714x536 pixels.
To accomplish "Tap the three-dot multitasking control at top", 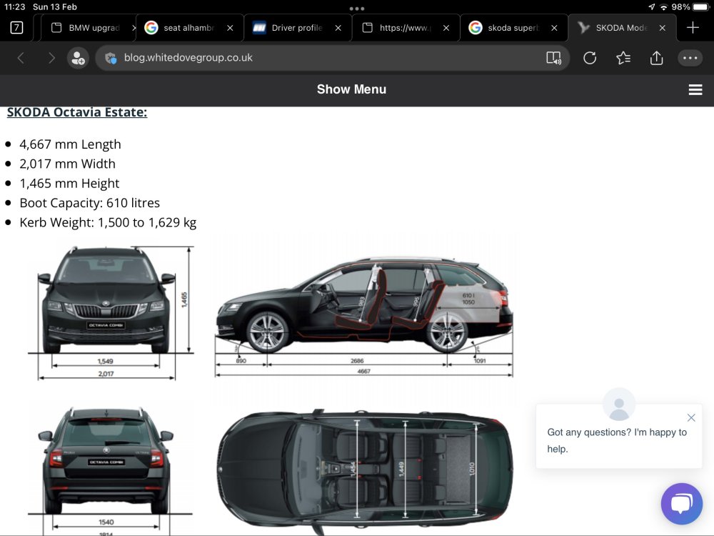I will 356,8.
